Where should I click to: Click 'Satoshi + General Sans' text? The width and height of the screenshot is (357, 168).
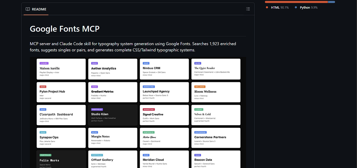click(204, 164)
